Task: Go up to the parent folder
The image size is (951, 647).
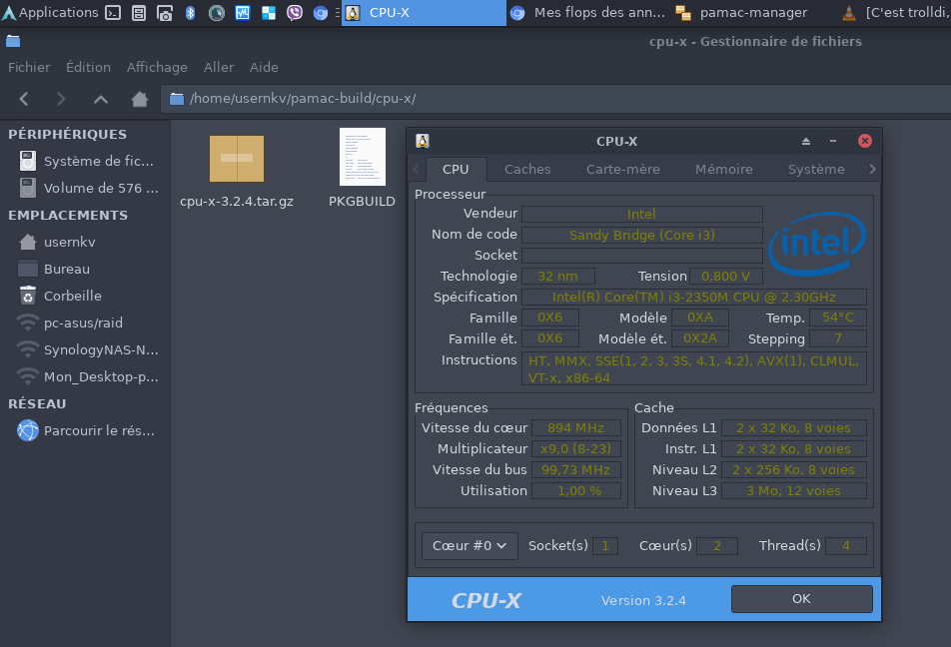Action: pos(101,99)
